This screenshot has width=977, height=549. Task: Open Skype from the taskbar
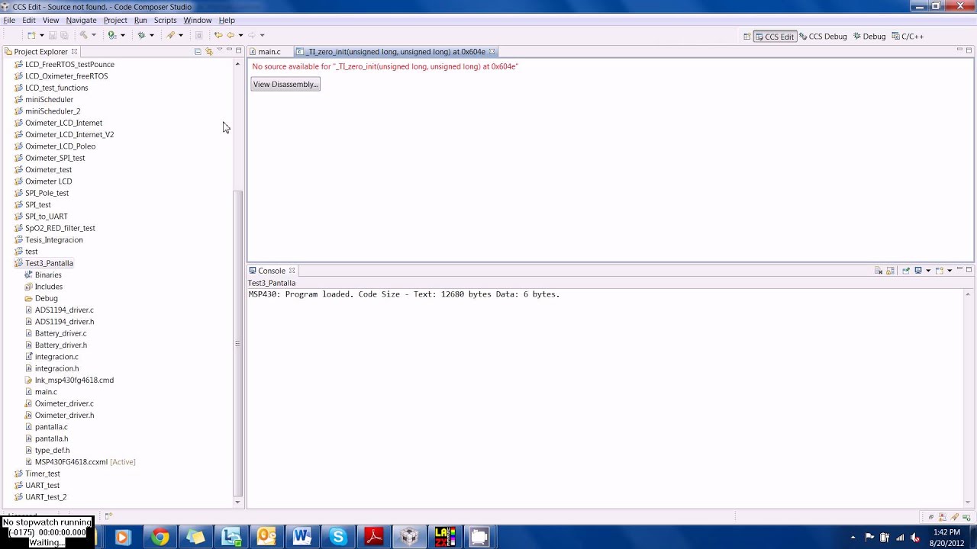[x=337, y=537]
